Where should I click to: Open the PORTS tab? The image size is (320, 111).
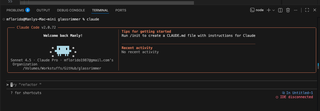(121, 10)
